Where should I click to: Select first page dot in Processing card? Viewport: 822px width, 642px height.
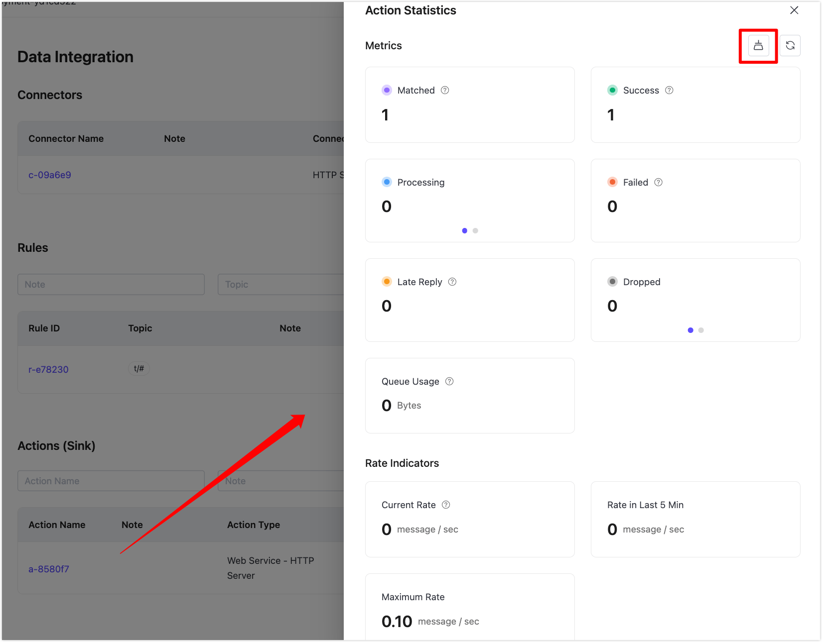(464, 230)
